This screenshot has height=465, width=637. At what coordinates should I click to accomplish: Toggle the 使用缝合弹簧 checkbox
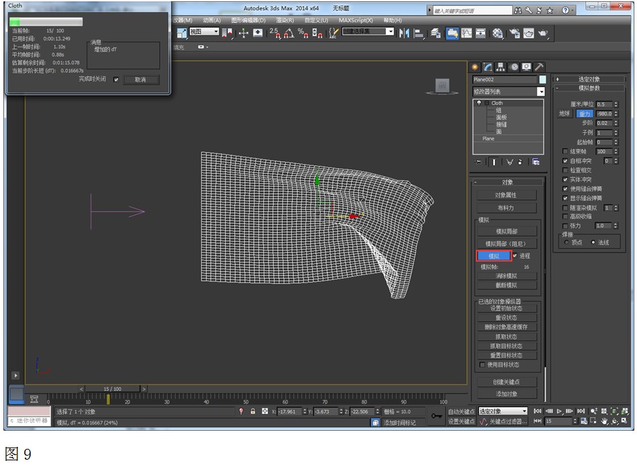565,189
